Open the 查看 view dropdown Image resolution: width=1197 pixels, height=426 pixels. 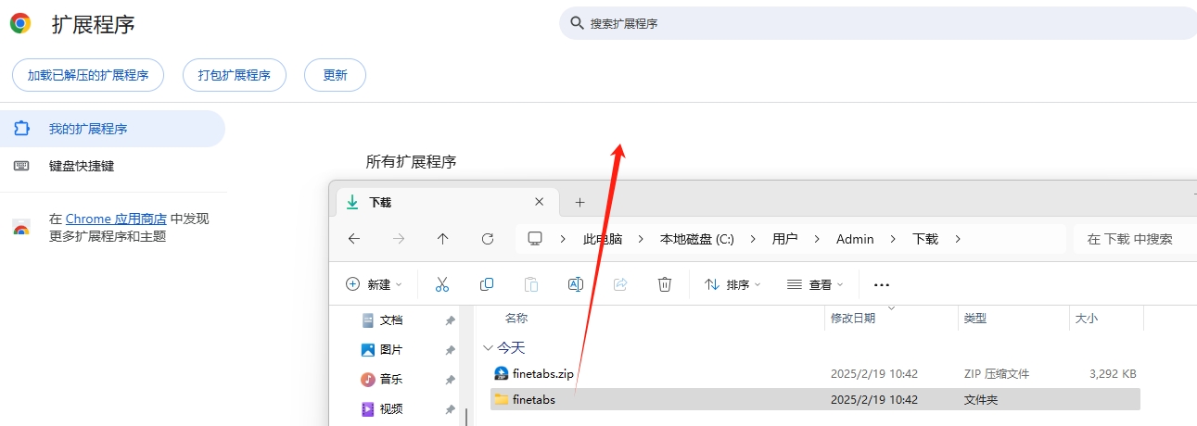[x=815, y=284]
